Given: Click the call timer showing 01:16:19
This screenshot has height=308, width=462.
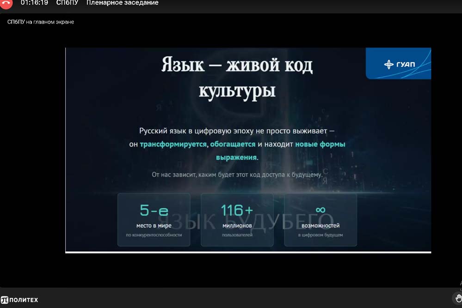Looking at the screenshot, I should point(34,3).
